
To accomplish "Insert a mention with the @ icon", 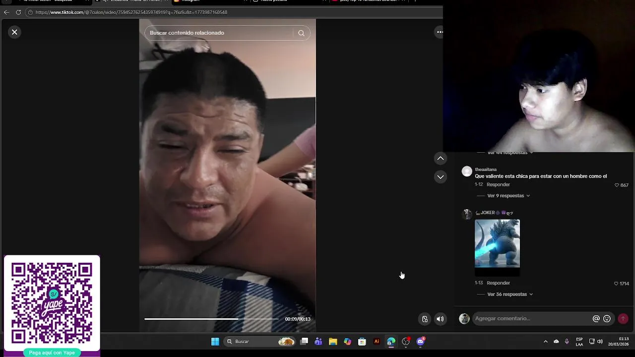I will [596, 319].
